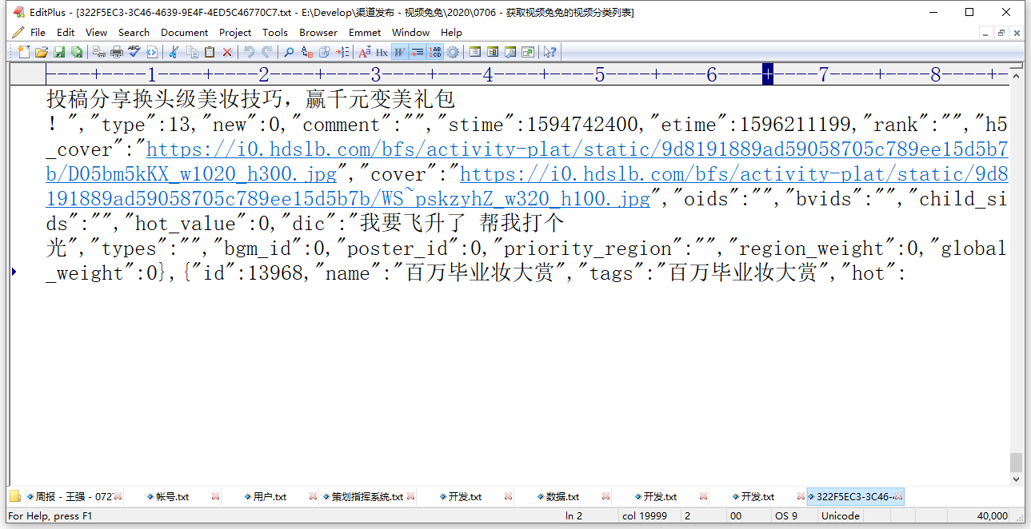
Task: Toggle the Hex viewer (Hx) icon
Action: pos(382,52)
